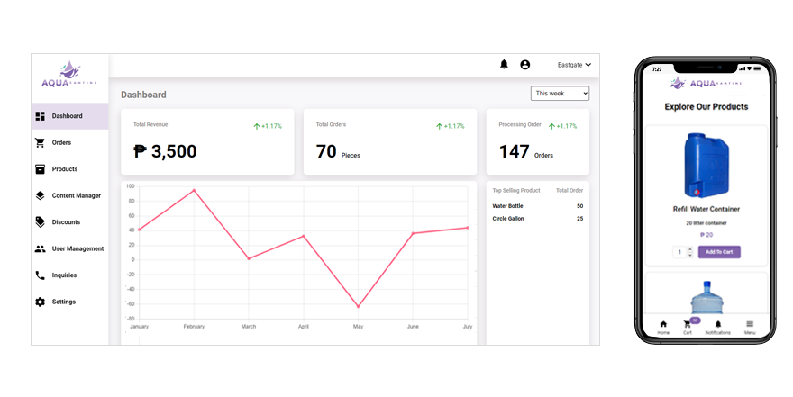
Task: Select the June data point on chart
Action: pyautogui.click(x=413, y=233)
